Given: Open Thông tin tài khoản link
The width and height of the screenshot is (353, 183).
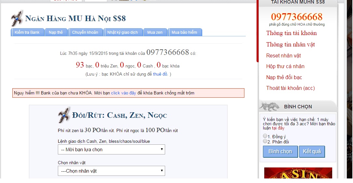Looking at the screenshot, I should pyautogui.click(x=292, y=33).
